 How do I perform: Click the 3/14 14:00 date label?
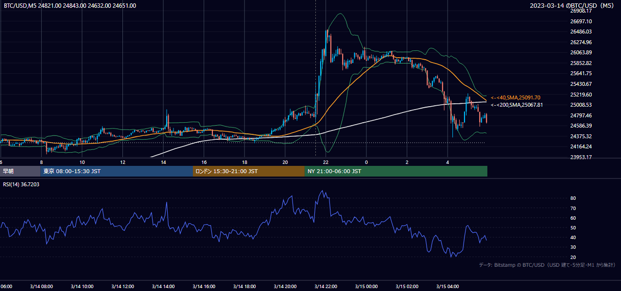(163, 287)
